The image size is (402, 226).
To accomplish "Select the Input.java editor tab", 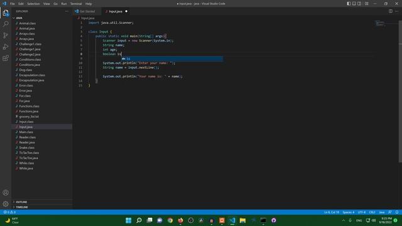I will [116, 11].
